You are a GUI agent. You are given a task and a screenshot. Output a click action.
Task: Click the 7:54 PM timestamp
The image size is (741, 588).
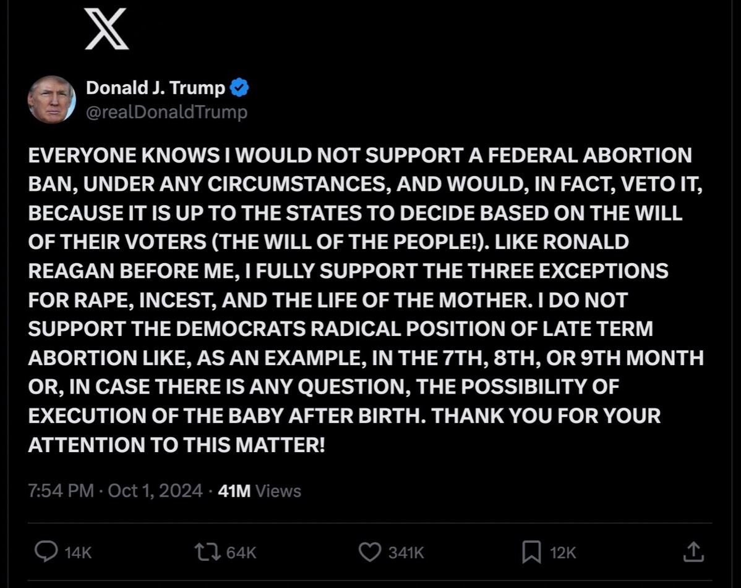pyautogui.click(x=61, y=491)
